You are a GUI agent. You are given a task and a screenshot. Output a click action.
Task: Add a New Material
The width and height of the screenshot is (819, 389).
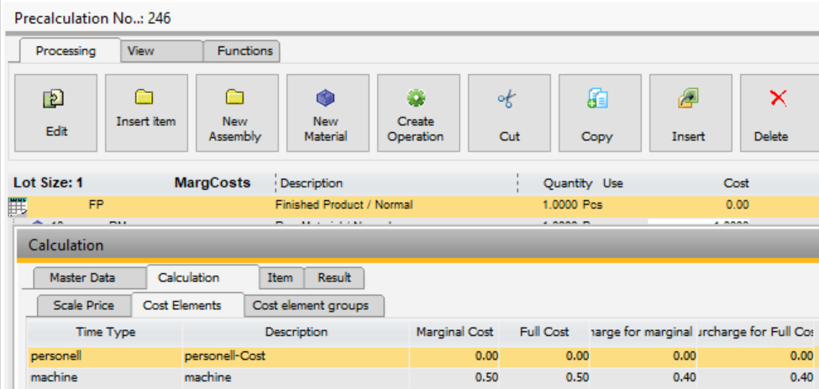325,97
